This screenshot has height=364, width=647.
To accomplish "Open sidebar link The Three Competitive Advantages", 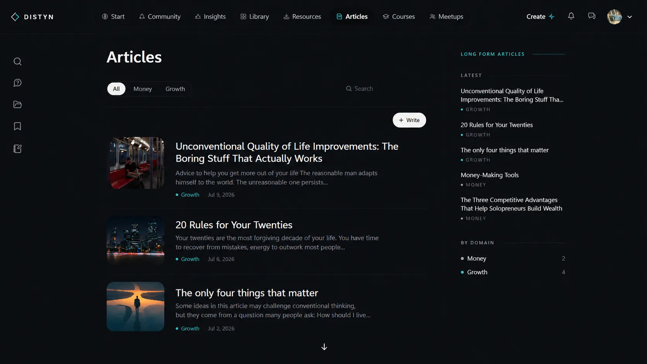I will coord(511,204).
